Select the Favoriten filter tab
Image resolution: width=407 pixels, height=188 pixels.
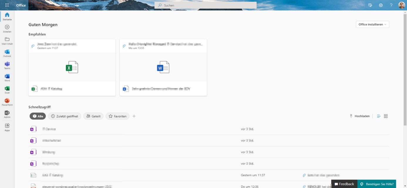pyautogui.click(x=117, y=116)
